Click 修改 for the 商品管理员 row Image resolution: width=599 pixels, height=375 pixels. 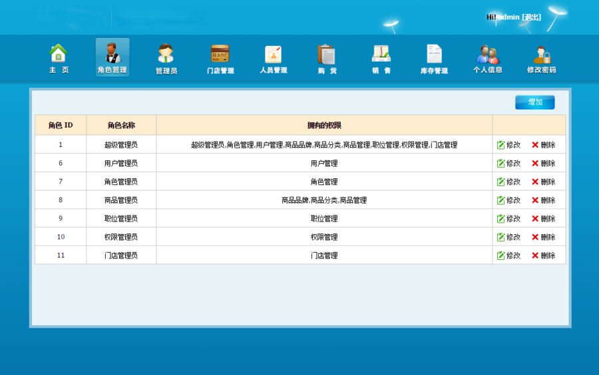point(508,200)
